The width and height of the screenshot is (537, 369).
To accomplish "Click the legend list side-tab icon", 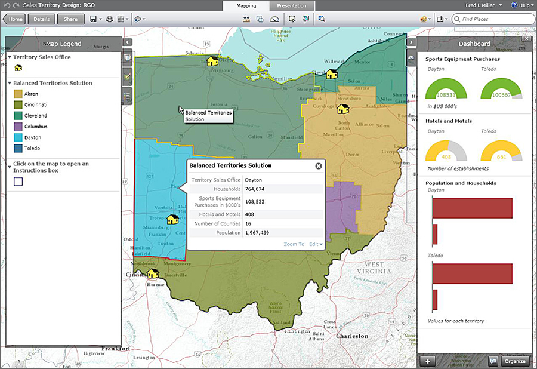I will point(127,96).
